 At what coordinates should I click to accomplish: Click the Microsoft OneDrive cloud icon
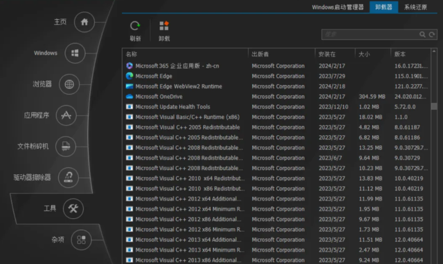pos(129,97)
